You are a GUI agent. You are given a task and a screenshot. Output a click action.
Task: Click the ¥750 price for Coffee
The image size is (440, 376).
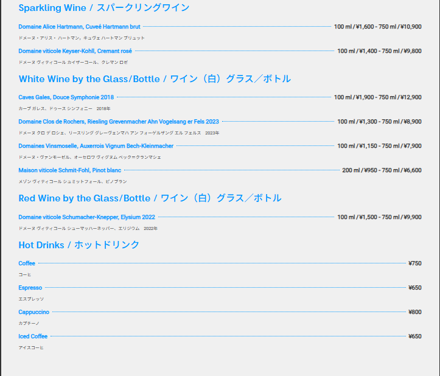pyautogui.click(x=414, y=263)
